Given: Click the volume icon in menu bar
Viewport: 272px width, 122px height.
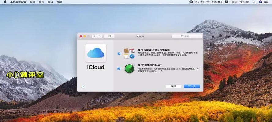Looking at the screenshot, I should (202, 2).
